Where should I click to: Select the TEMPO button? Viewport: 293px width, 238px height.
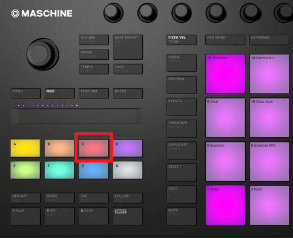(94, 69)
